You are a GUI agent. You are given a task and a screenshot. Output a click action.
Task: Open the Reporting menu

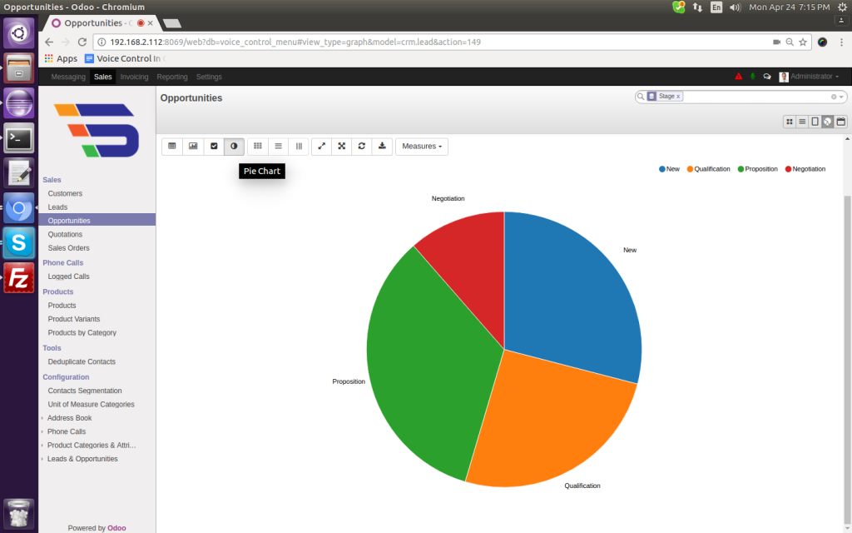pos(172,77)
